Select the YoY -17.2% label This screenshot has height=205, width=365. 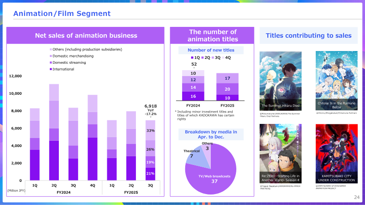pos(151,112)
